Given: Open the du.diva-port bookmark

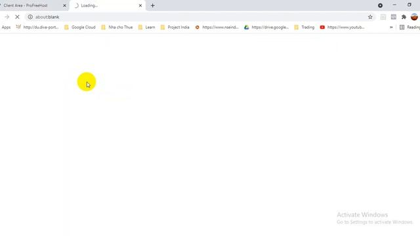Looking at the screenshot, I should click(x=37, y=28).
